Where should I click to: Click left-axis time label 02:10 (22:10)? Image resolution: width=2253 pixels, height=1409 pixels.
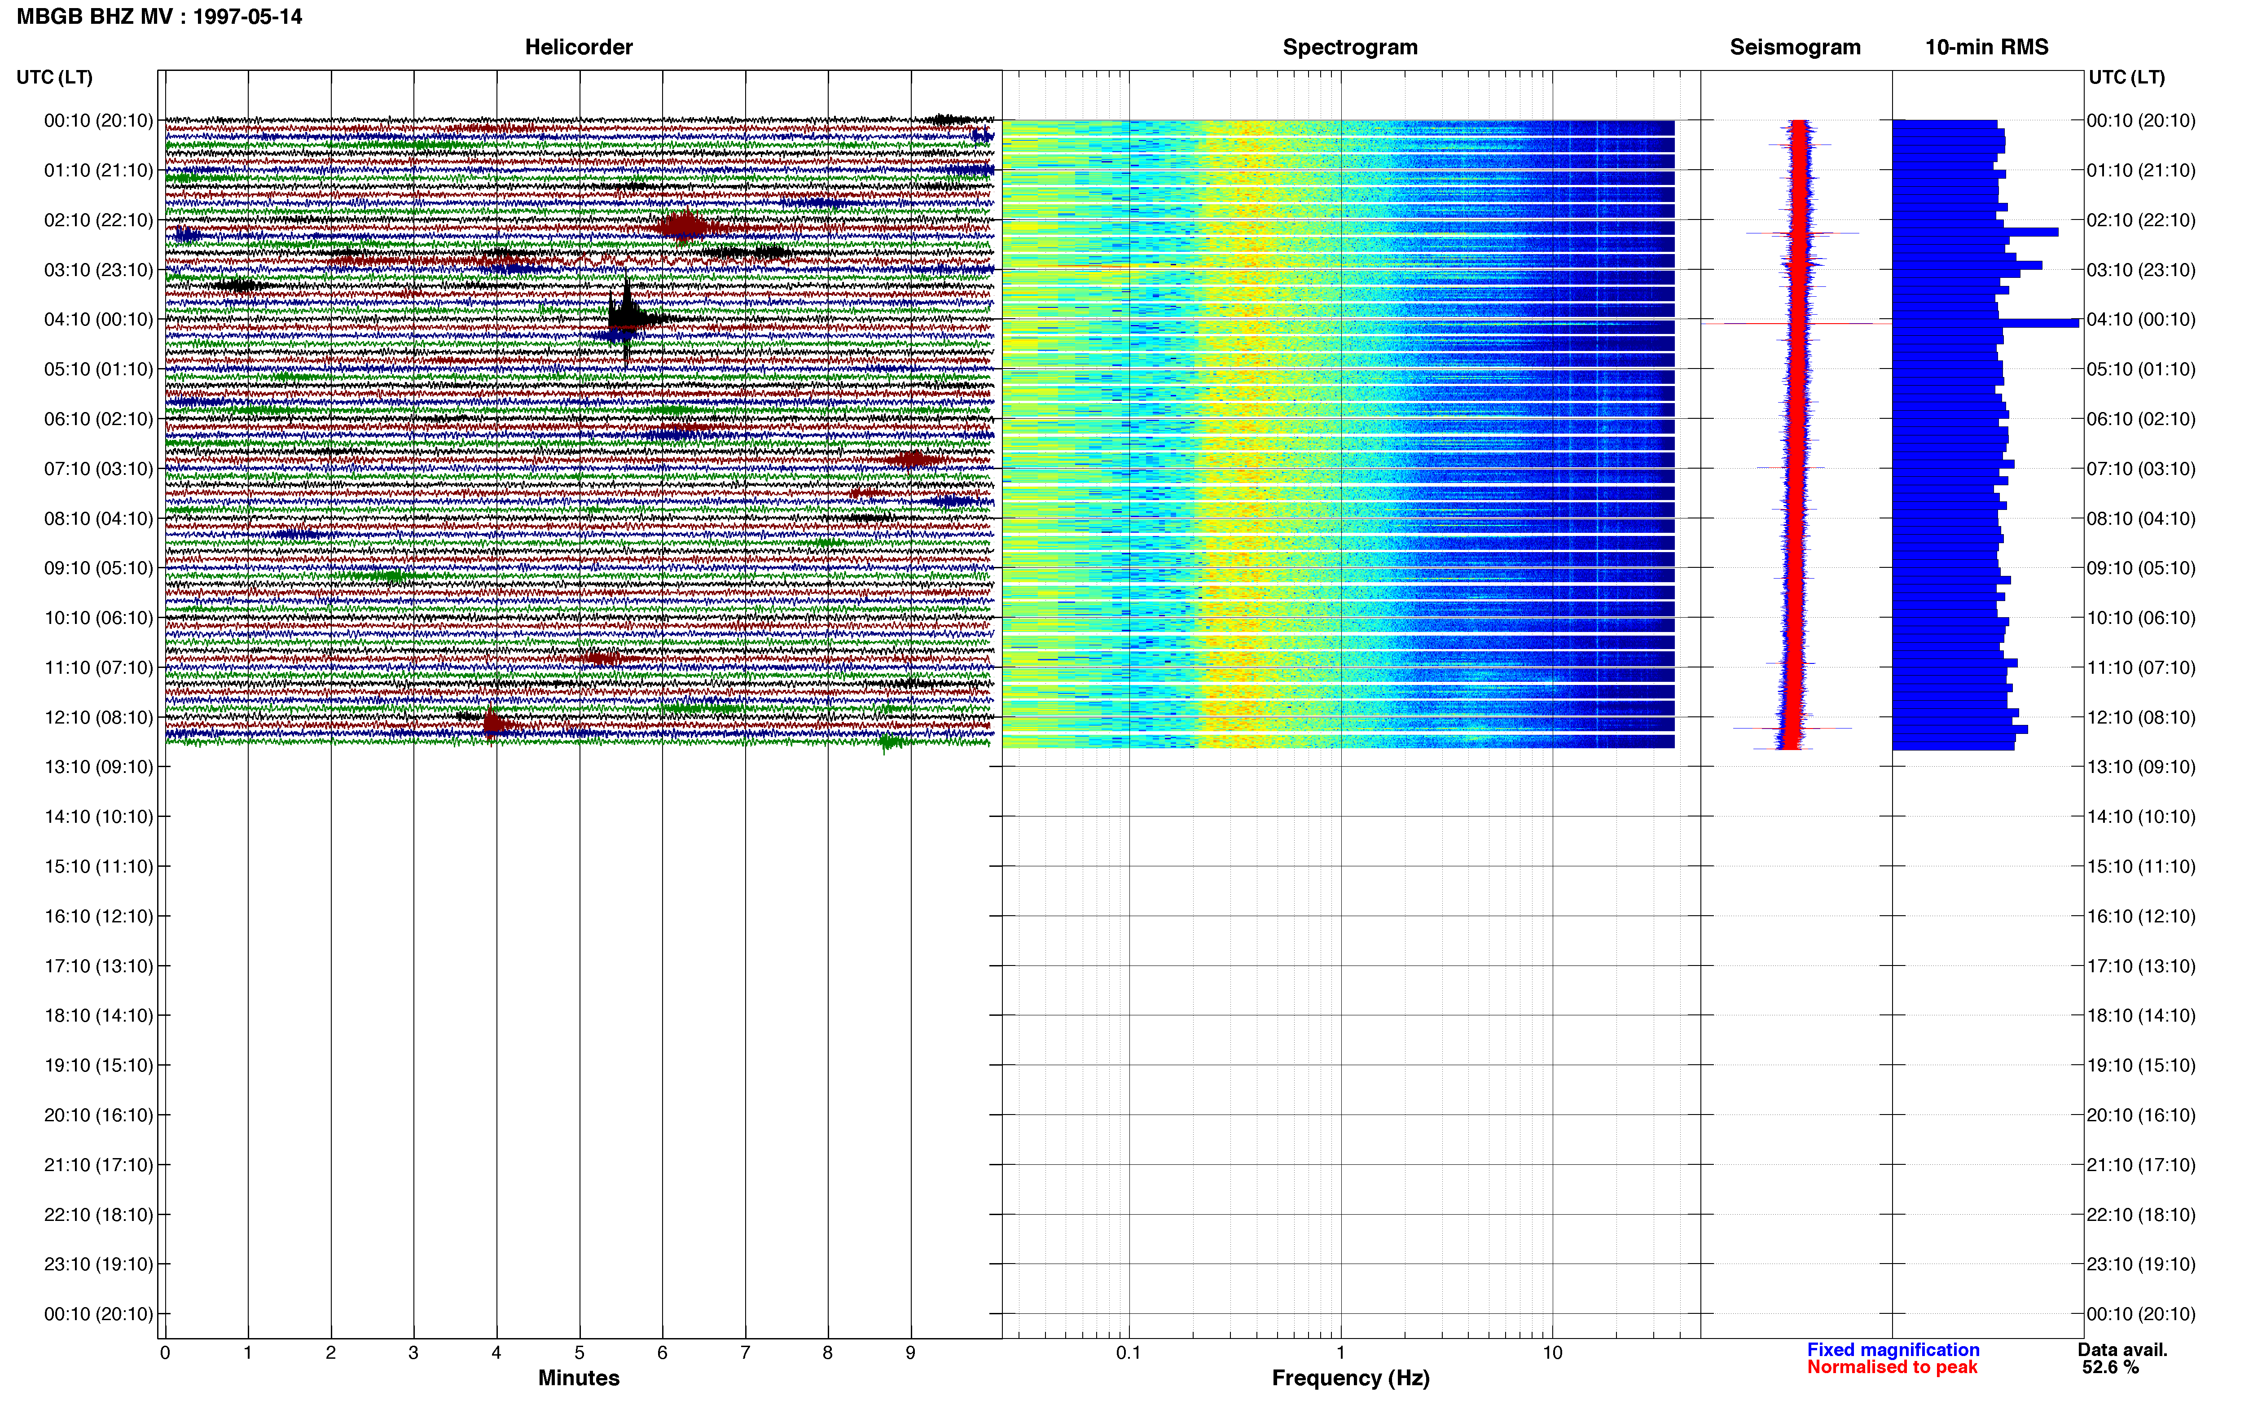(x=99, y=220)
